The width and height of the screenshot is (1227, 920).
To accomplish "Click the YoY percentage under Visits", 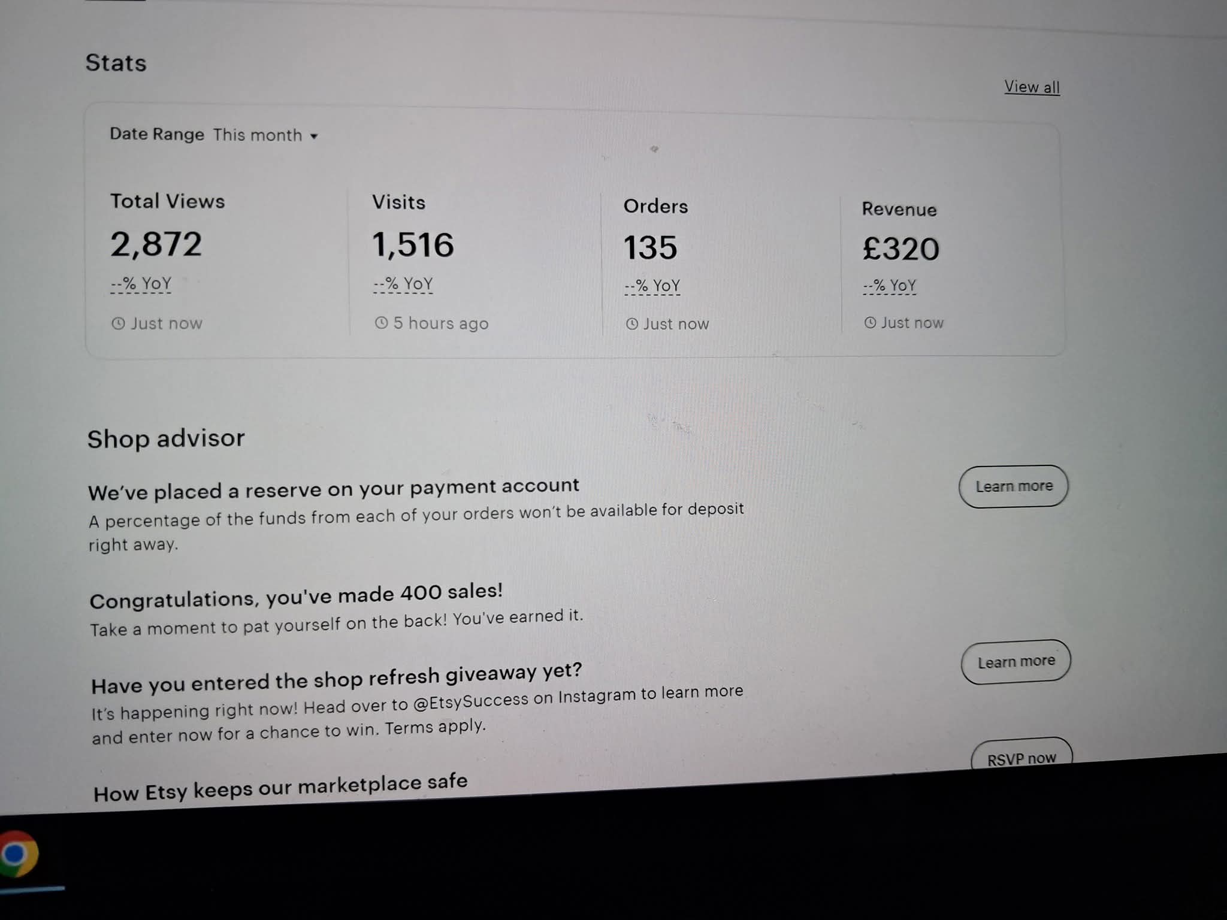I will [x=403, y=284].
